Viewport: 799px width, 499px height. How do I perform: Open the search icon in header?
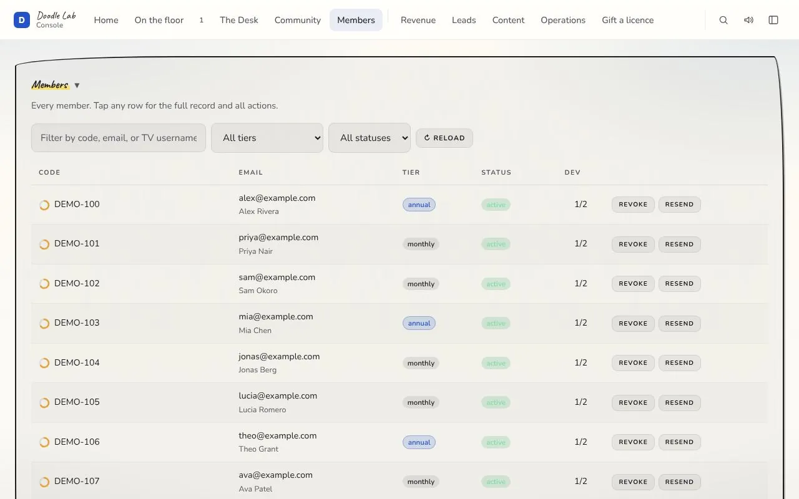[723, 20]
